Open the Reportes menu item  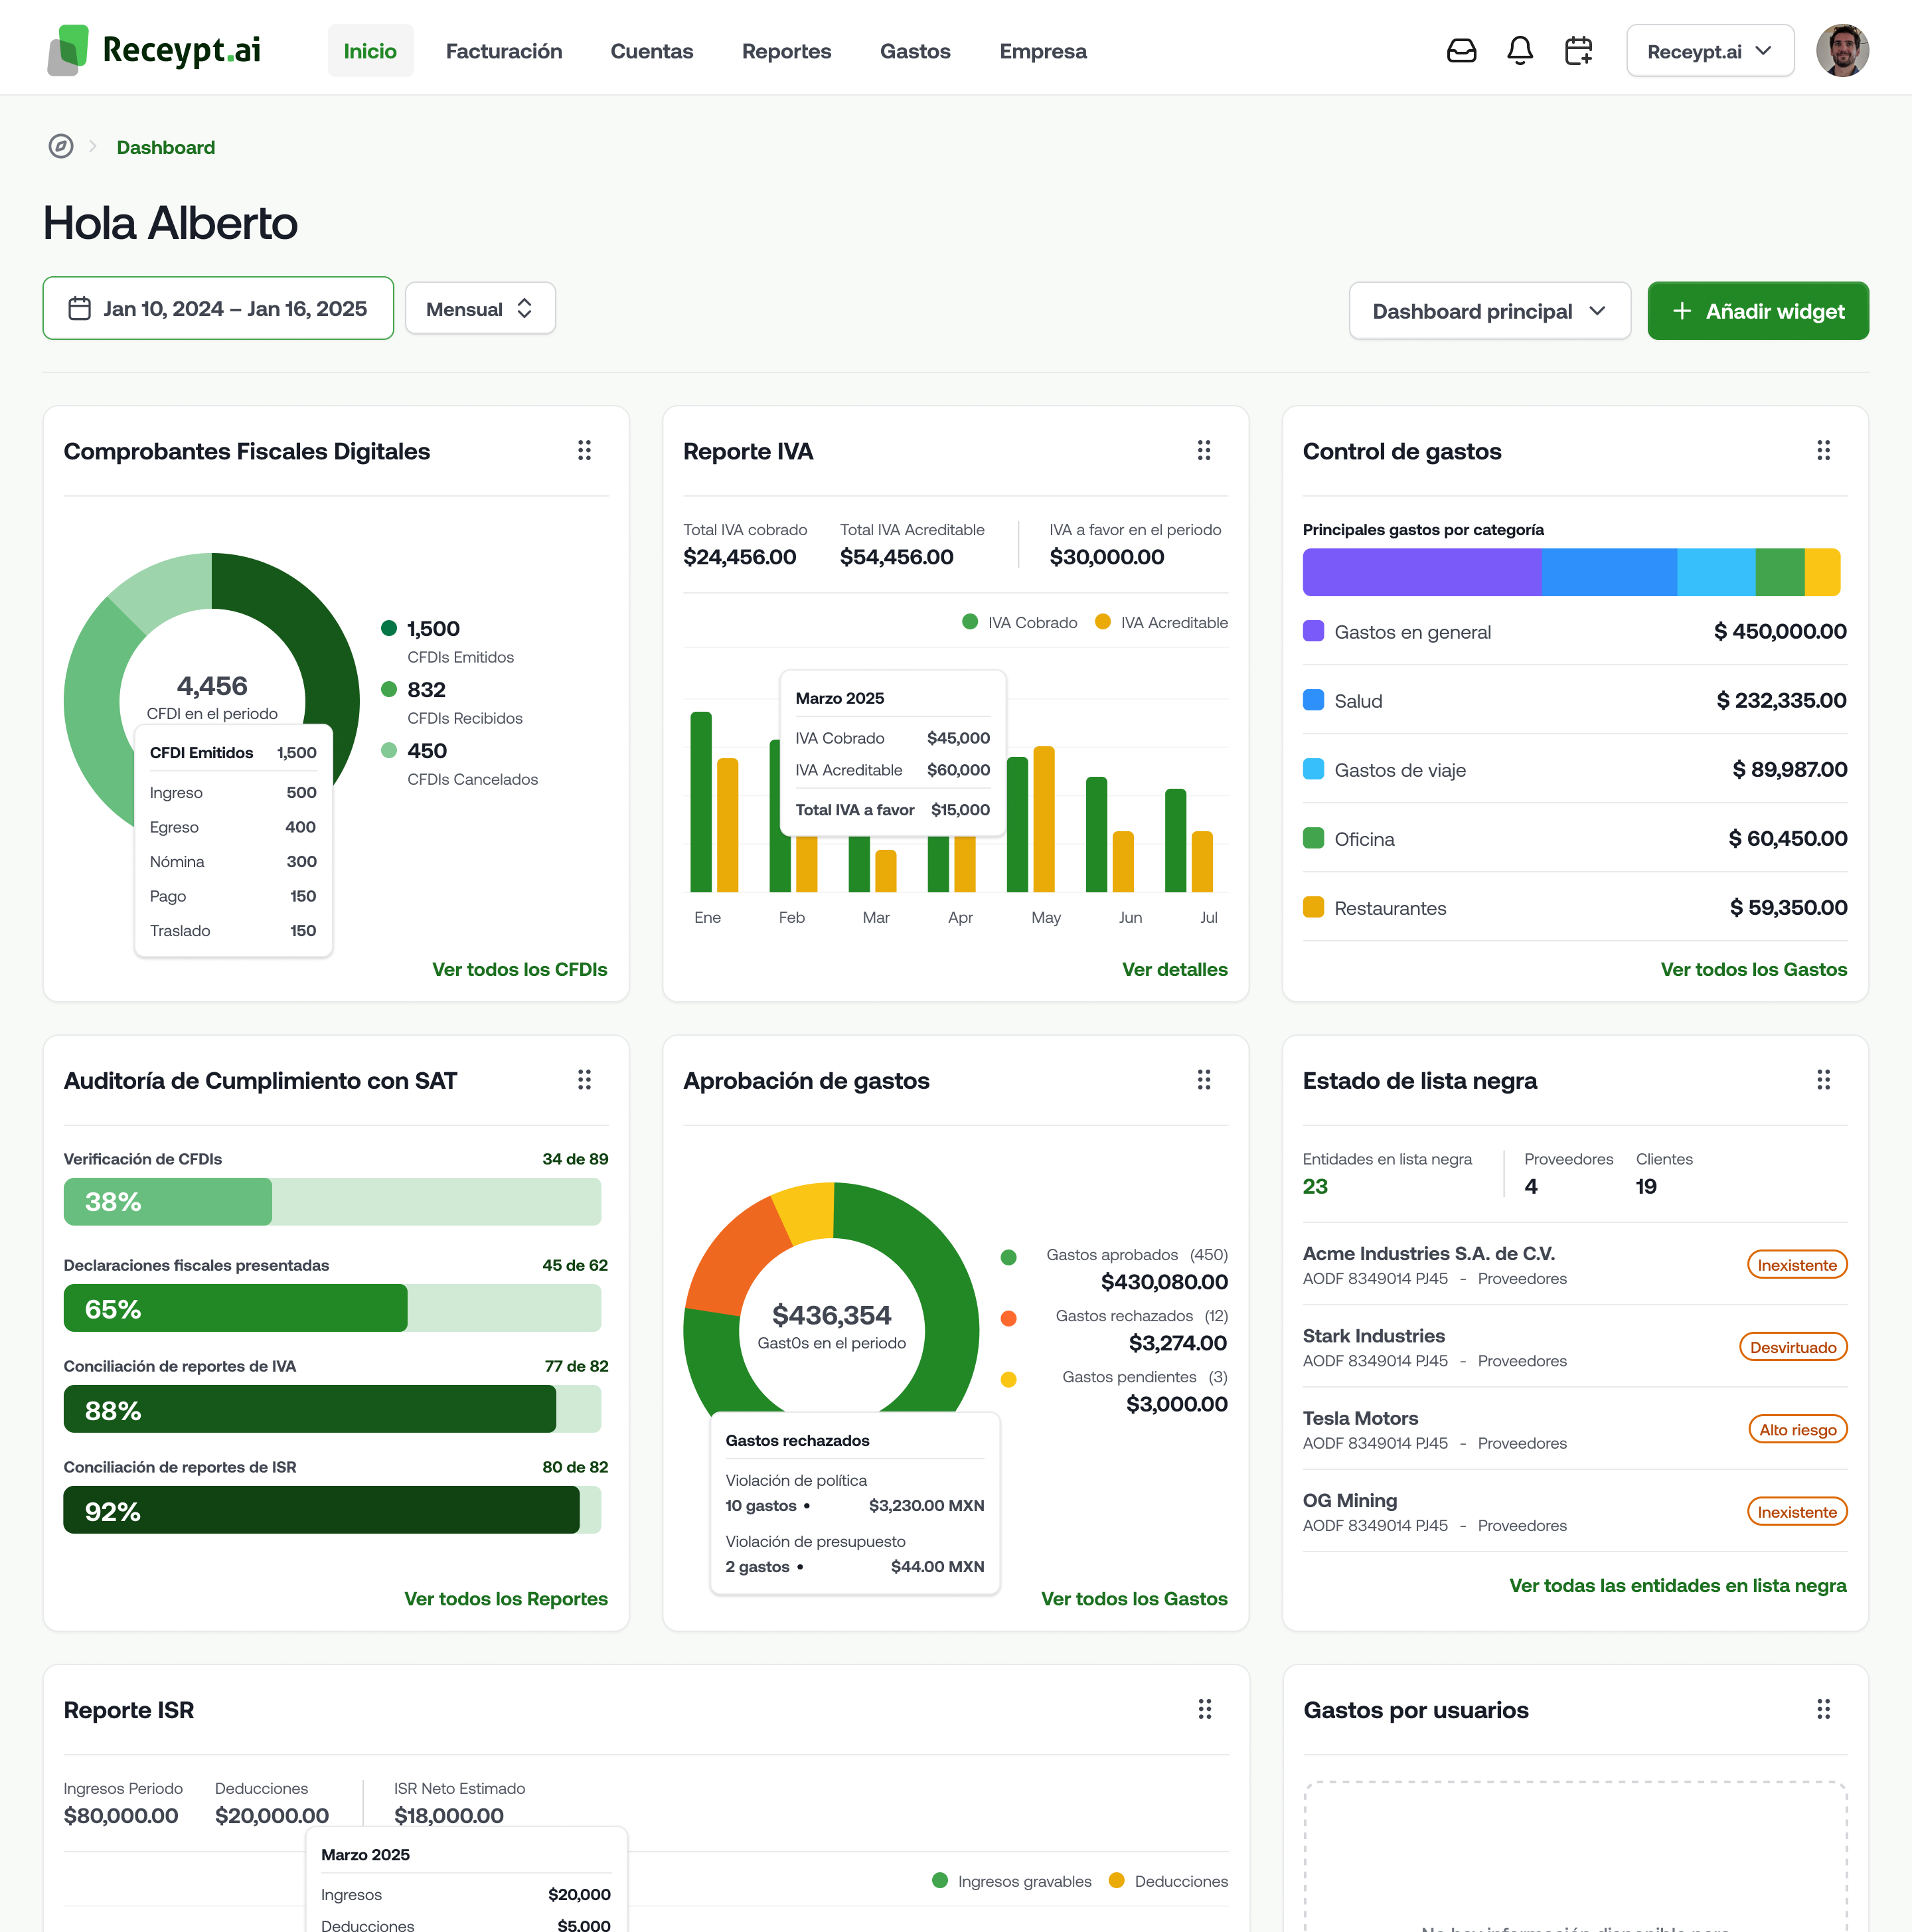(x=786, y=51)
